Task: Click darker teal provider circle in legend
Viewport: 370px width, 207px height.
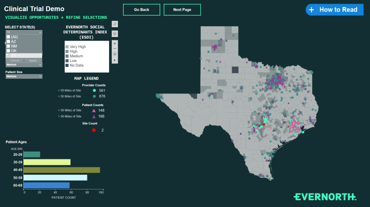Action: pos(94,96)
